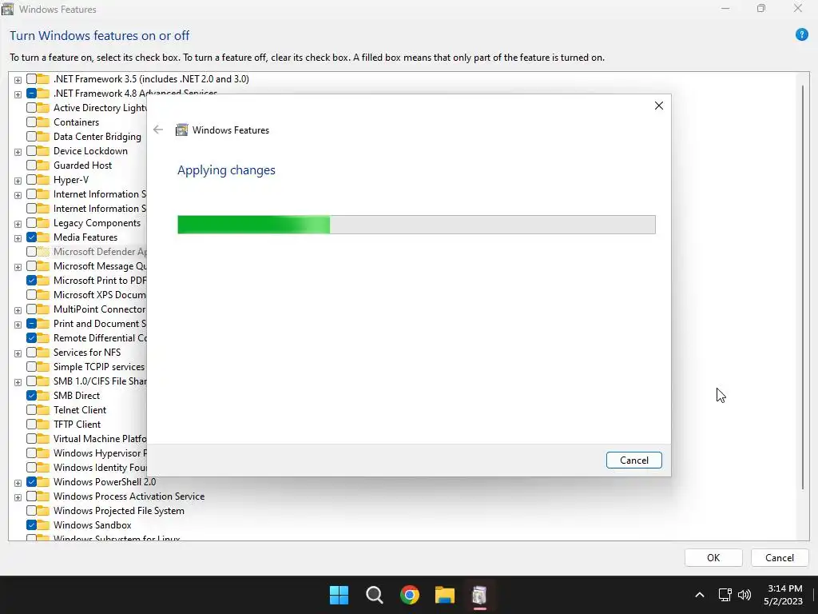This screenshot has height=614, width=818.
Task: Click the volume speaker icon
Action: coord(745,595)
